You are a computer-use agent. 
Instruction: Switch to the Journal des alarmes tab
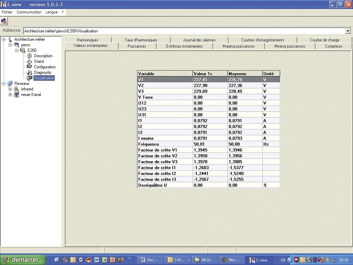click(199, 39)
